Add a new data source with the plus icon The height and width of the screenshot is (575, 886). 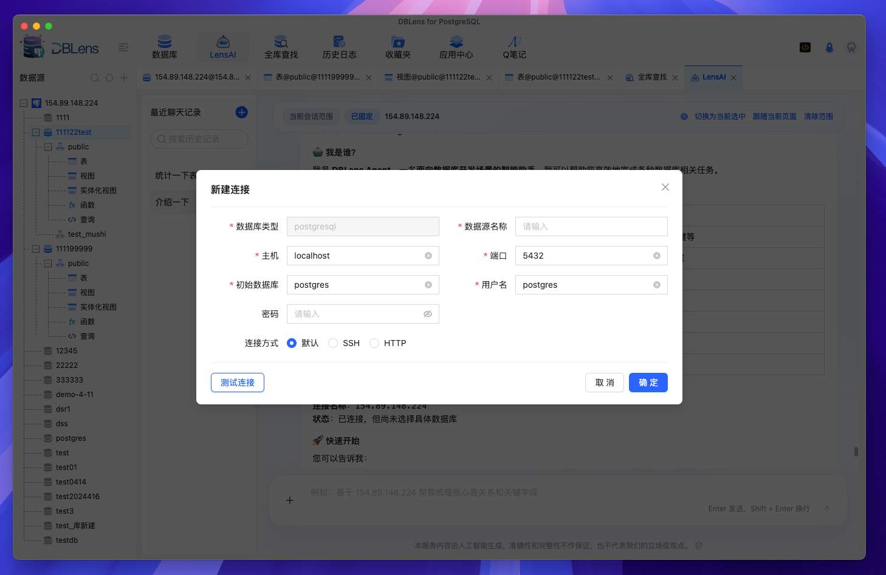pyautogui.click(x=124, y=78)
